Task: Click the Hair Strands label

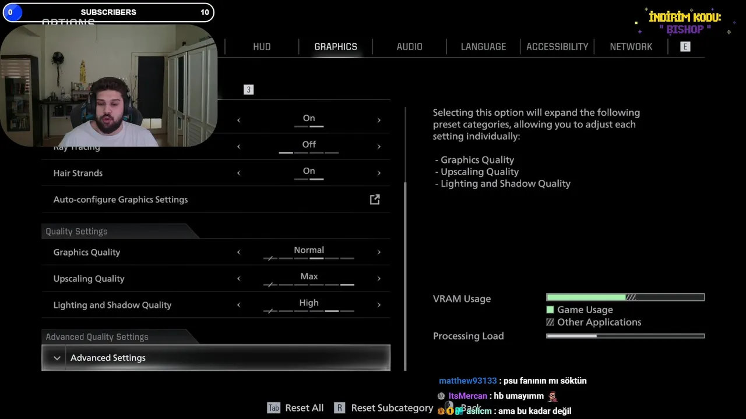Action: (x=78, y=173)
